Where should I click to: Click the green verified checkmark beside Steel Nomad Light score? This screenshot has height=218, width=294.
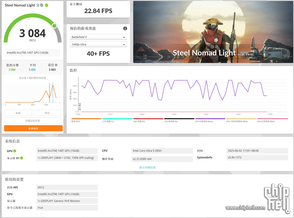tap(46, 5)
